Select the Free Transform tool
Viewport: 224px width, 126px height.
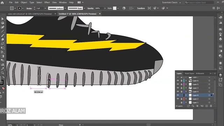point(2,48)
